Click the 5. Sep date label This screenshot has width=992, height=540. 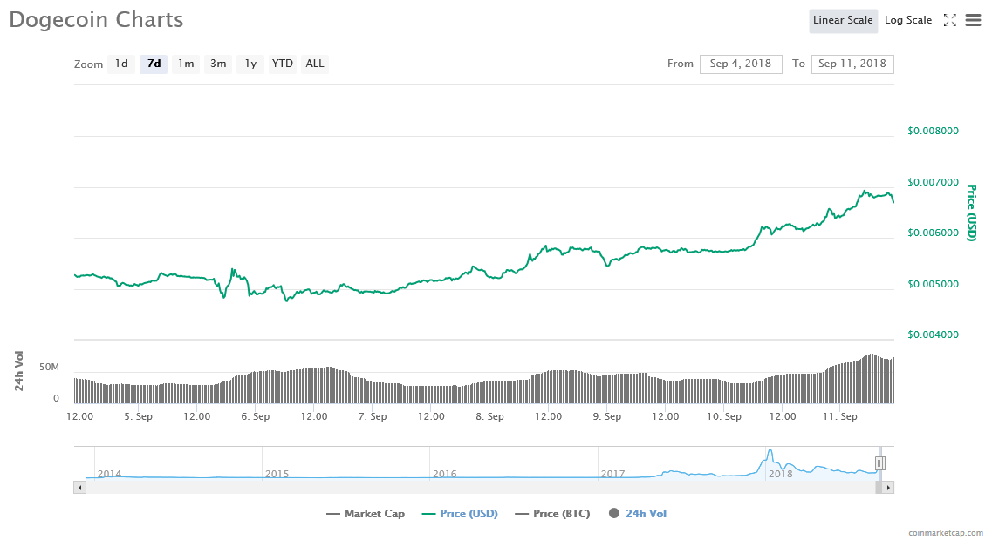[139, 416]
